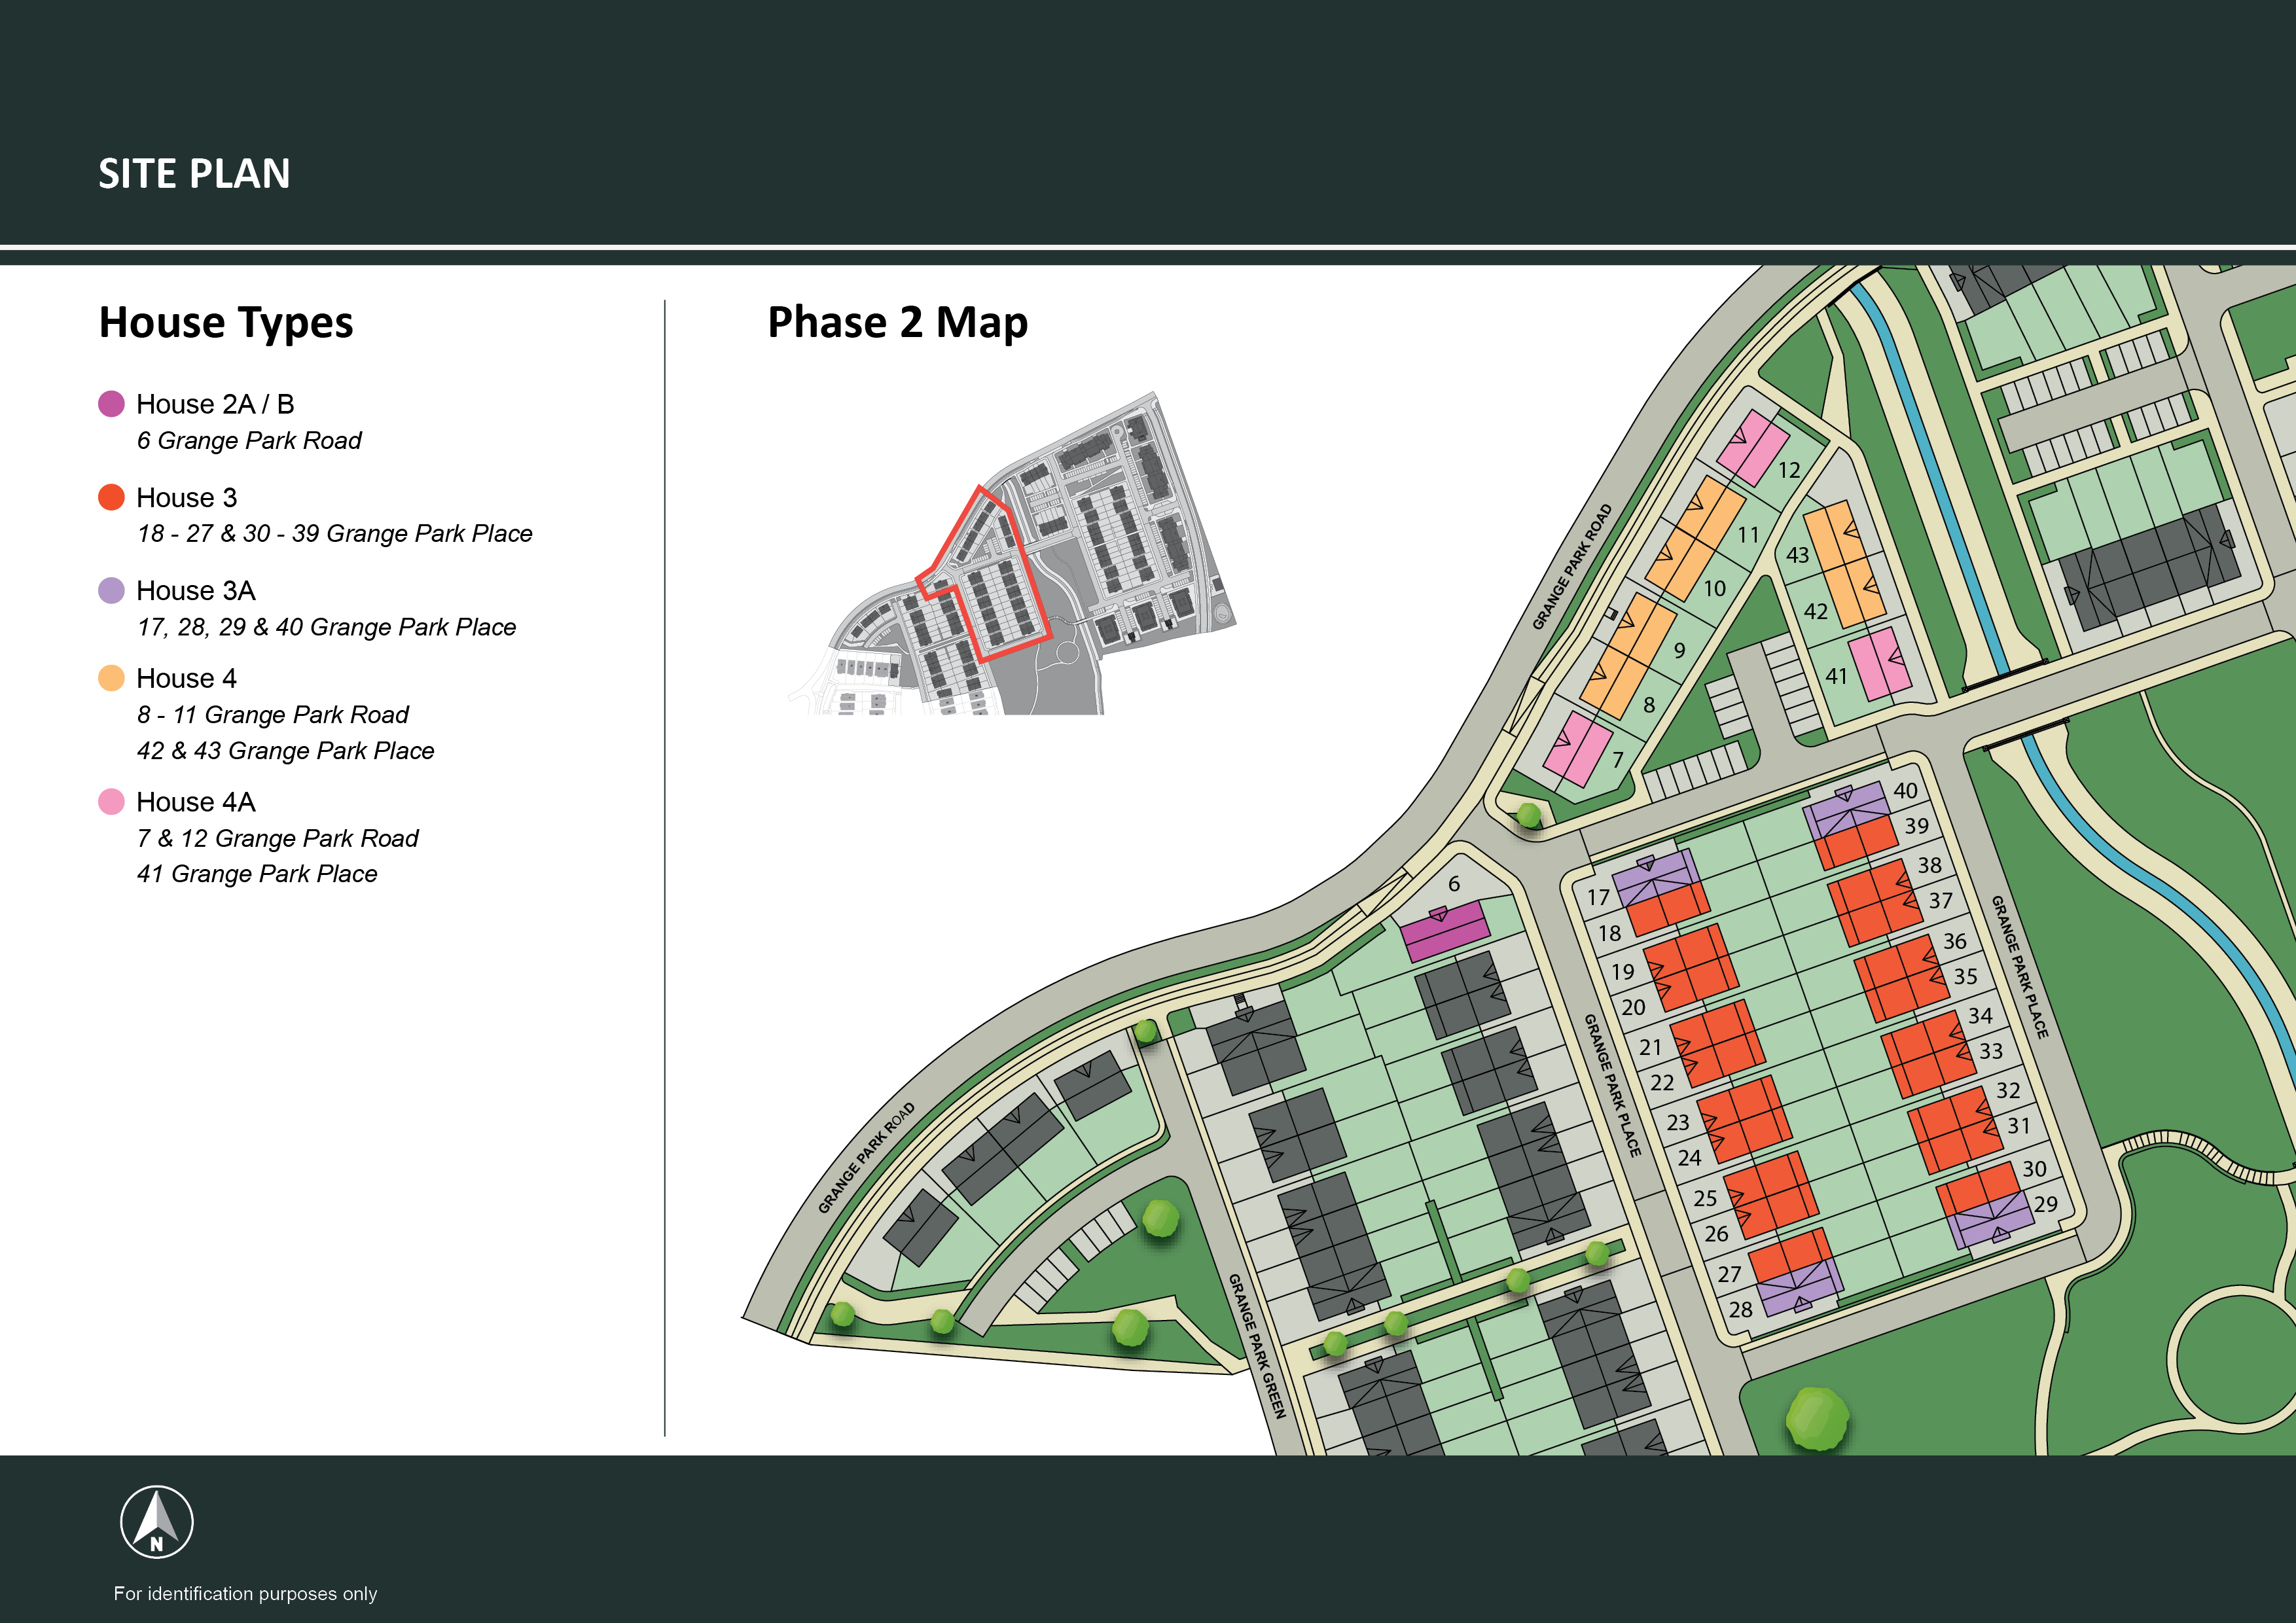2296x1623 pixels.
Task: Click '7 & 12 Grange Park Road' text
Action: [278, 838]
